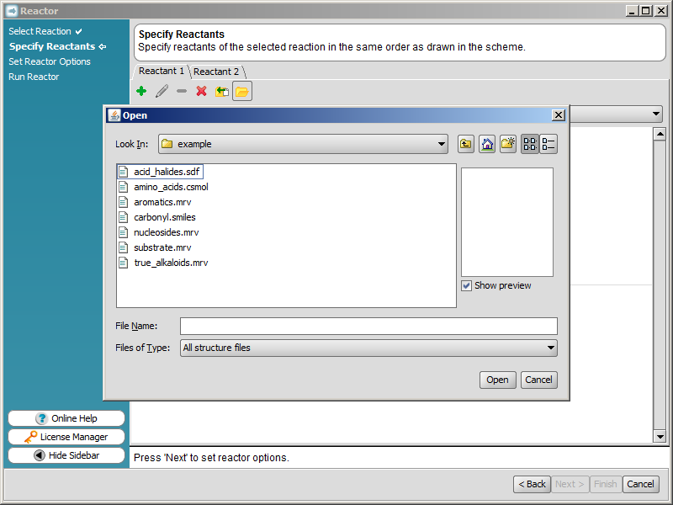Screen dimensions: 673x505
Task: Go up one folder level
Action: pos(466,144)
